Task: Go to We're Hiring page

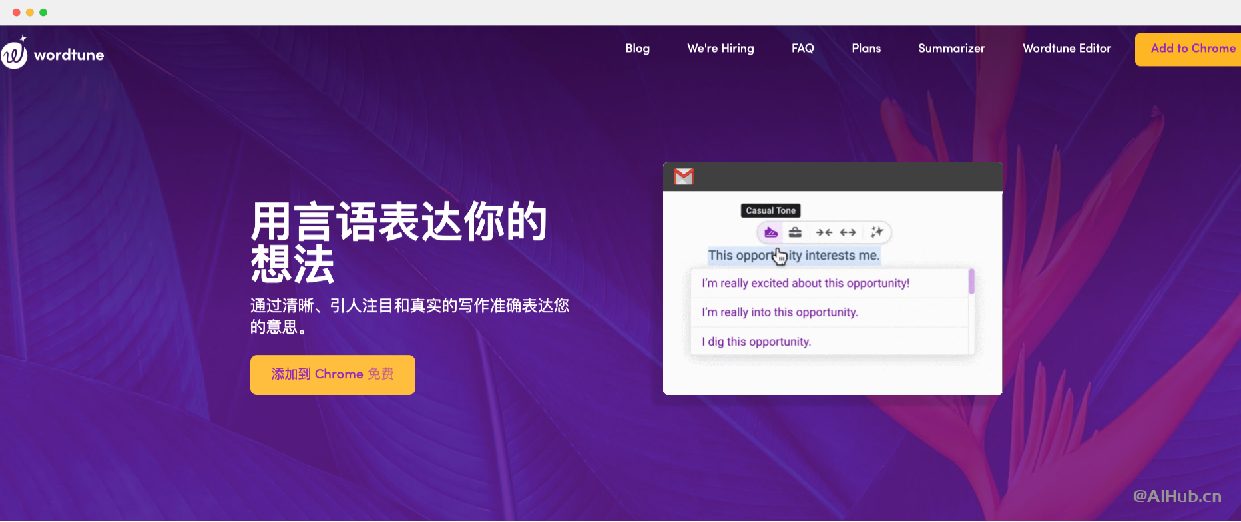Action: tap(720, 48)
